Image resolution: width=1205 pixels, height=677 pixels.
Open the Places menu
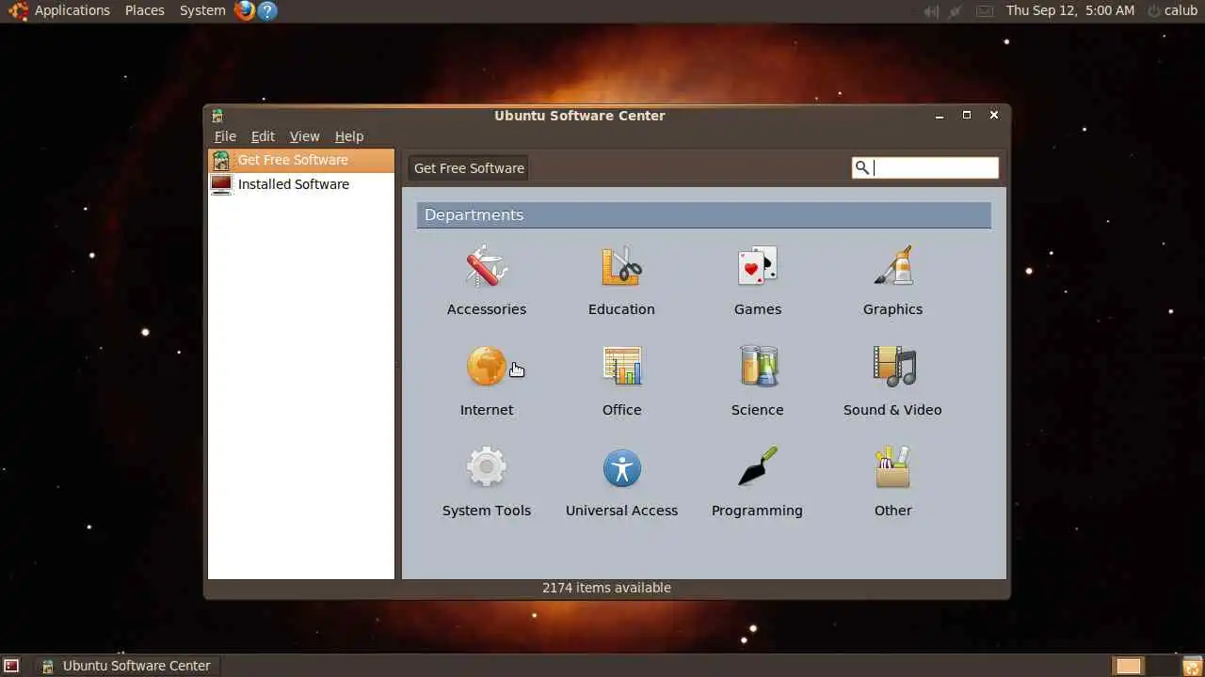pyautogui.click(x=145, y=10)
